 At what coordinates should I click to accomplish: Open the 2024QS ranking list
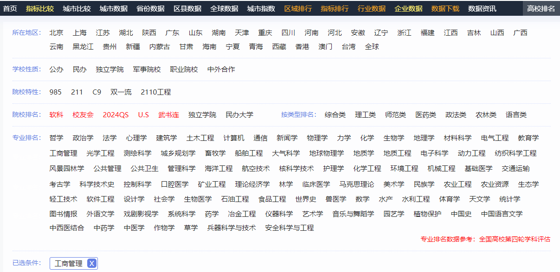116,115
